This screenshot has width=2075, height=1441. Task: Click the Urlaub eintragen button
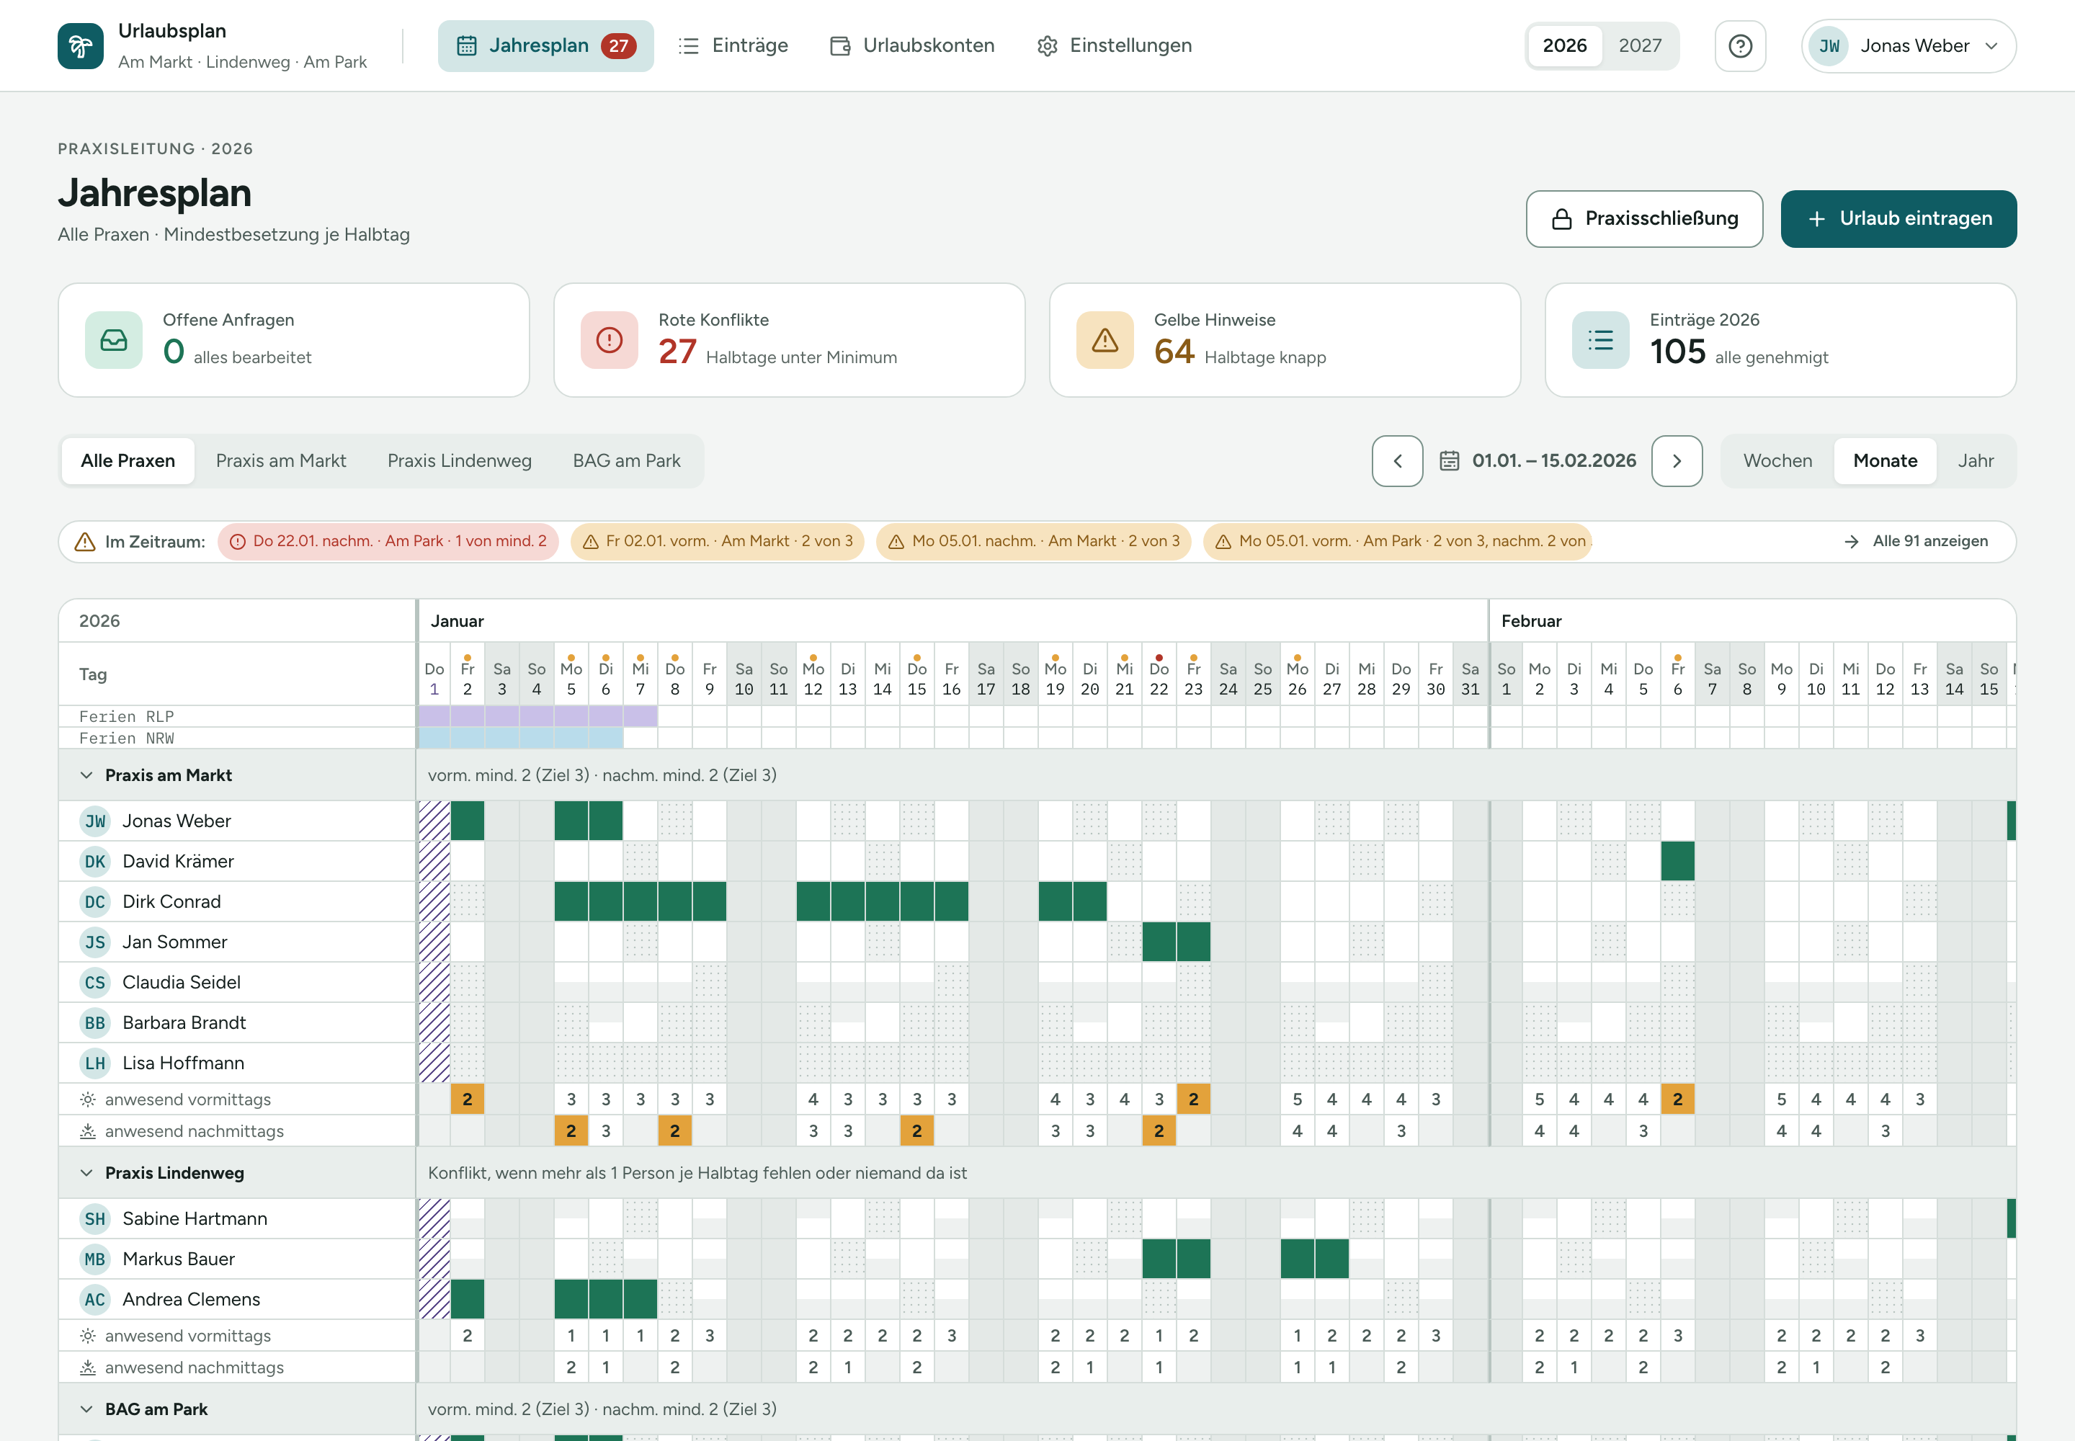tap(1898, 218)
